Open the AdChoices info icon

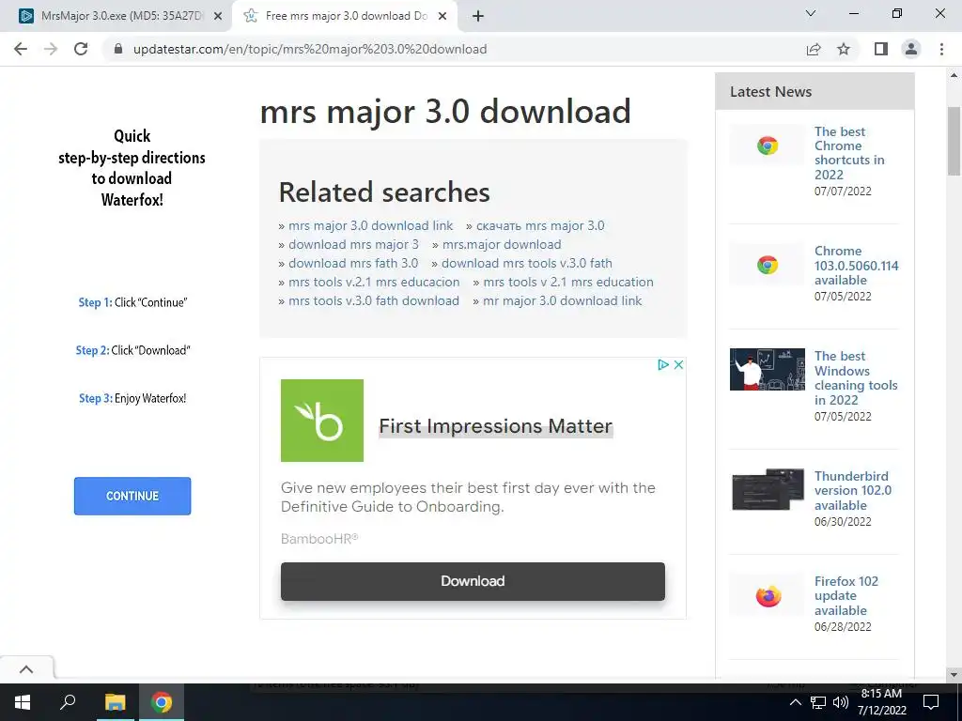pyautogui.click(x=663, y=365)
